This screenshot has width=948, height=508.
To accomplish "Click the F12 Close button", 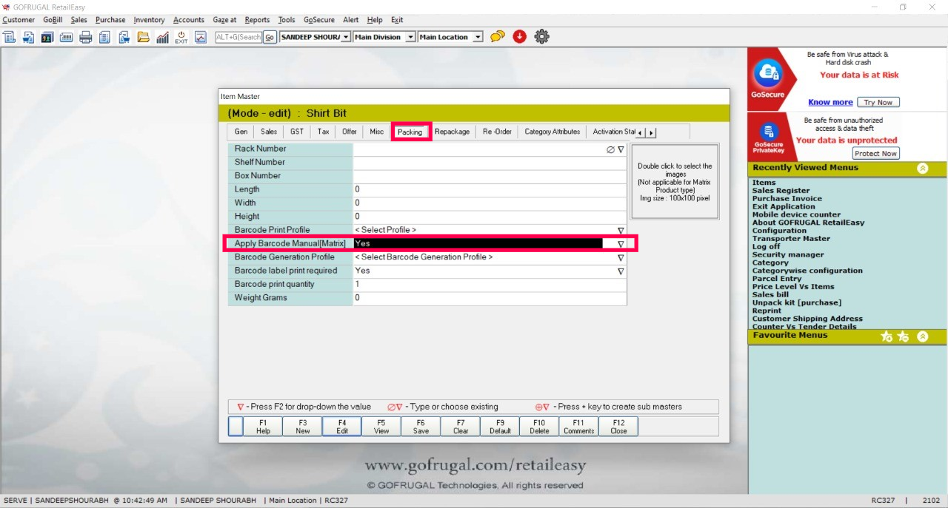I will coord(618,427).
